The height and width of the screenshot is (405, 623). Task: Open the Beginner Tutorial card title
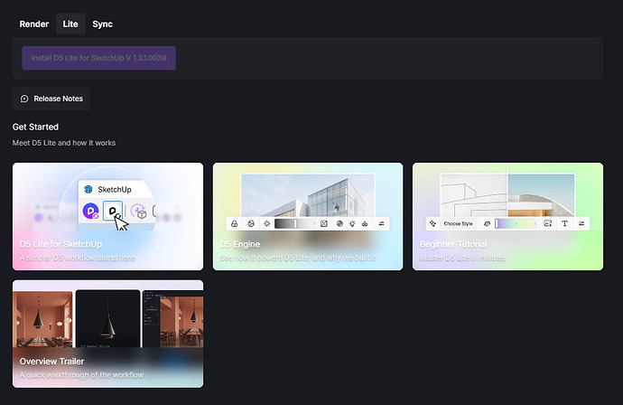point(453,244)
